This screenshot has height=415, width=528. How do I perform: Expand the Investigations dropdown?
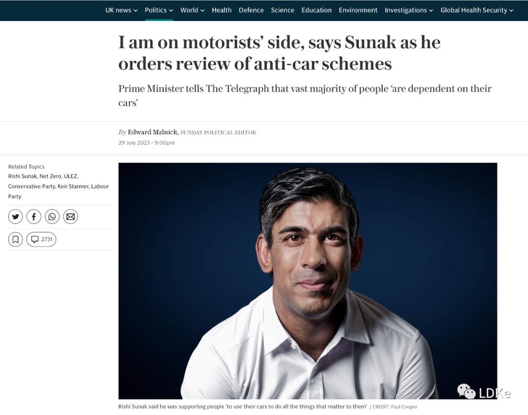click(409, 10)
